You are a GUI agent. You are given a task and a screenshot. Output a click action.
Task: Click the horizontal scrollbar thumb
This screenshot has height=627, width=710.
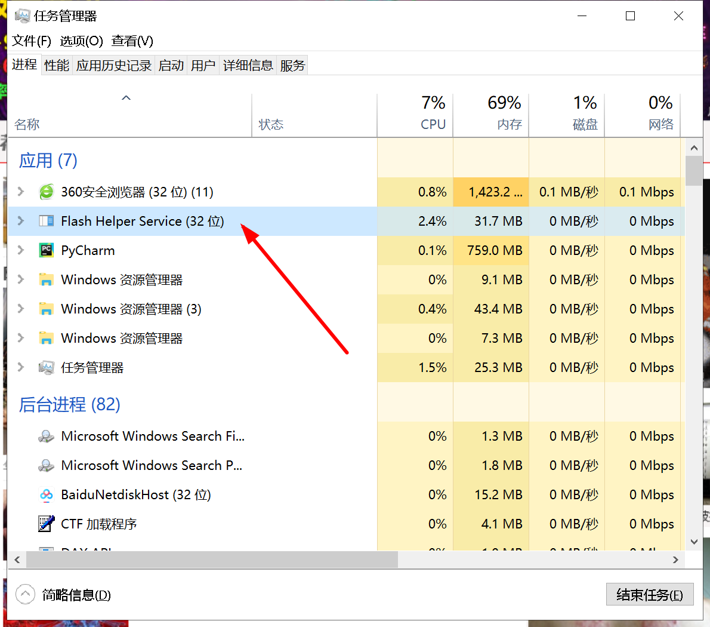212,560
